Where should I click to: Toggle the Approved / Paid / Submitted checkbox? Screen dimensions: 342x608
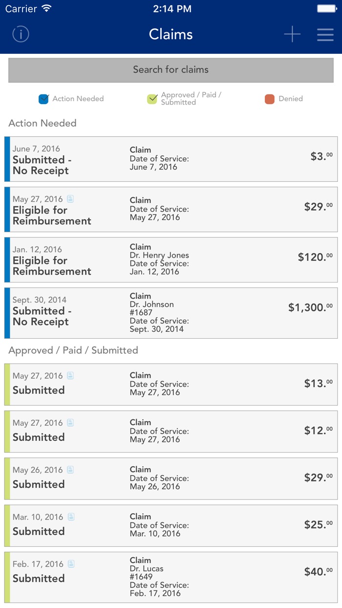coord(152,99)
